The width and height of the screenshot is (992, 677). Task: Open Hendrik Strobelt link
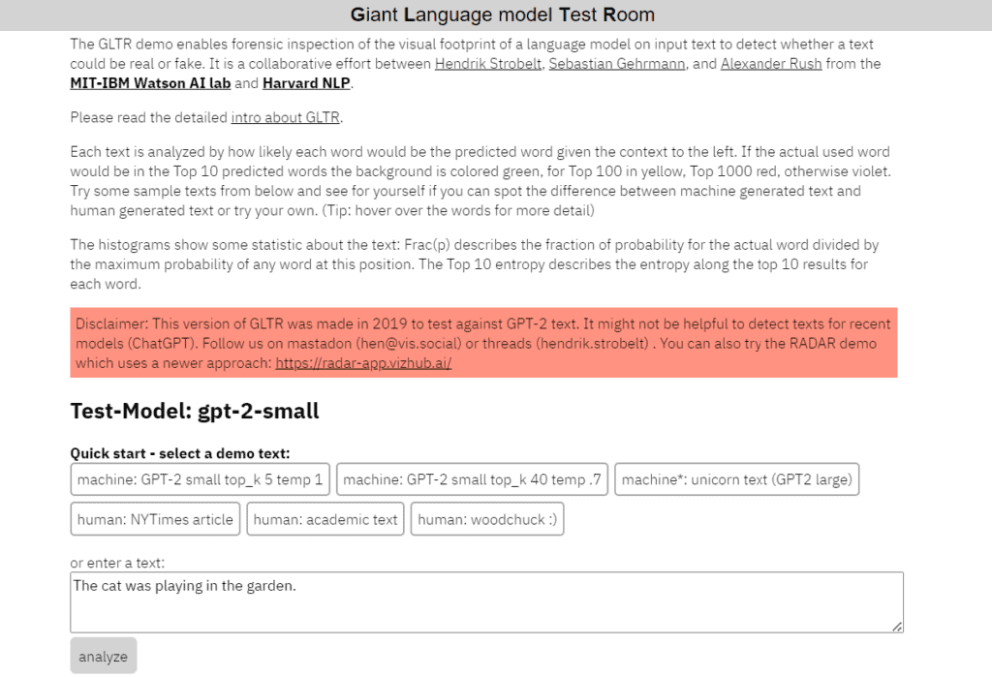point(488,64)
